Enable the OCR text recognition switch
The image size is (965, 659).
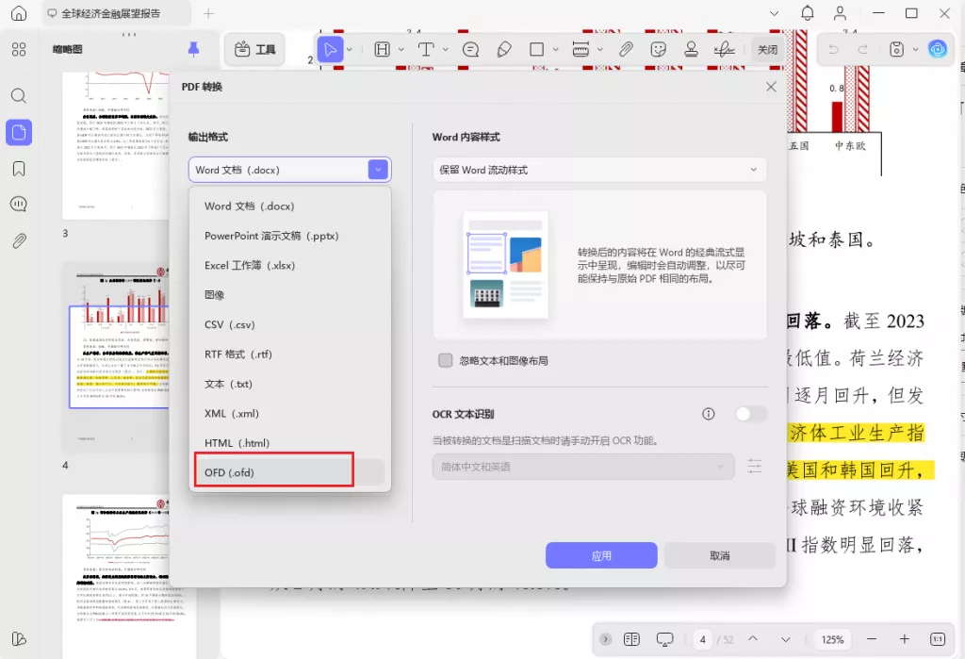pos(751,414)
